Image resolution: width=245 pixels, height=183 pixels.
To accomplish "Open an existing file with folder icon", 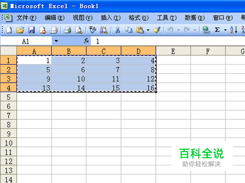I will [20, 30].
